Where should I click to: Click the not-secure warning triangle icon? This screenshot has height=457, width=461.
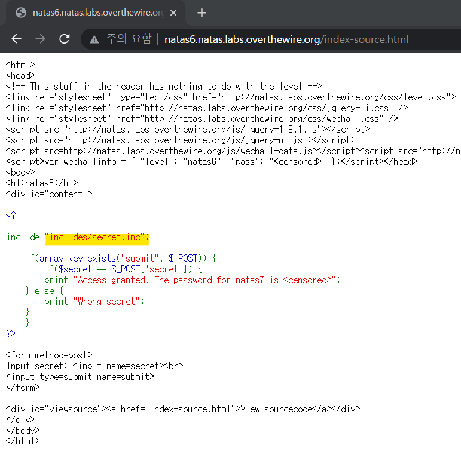point(94,39)
